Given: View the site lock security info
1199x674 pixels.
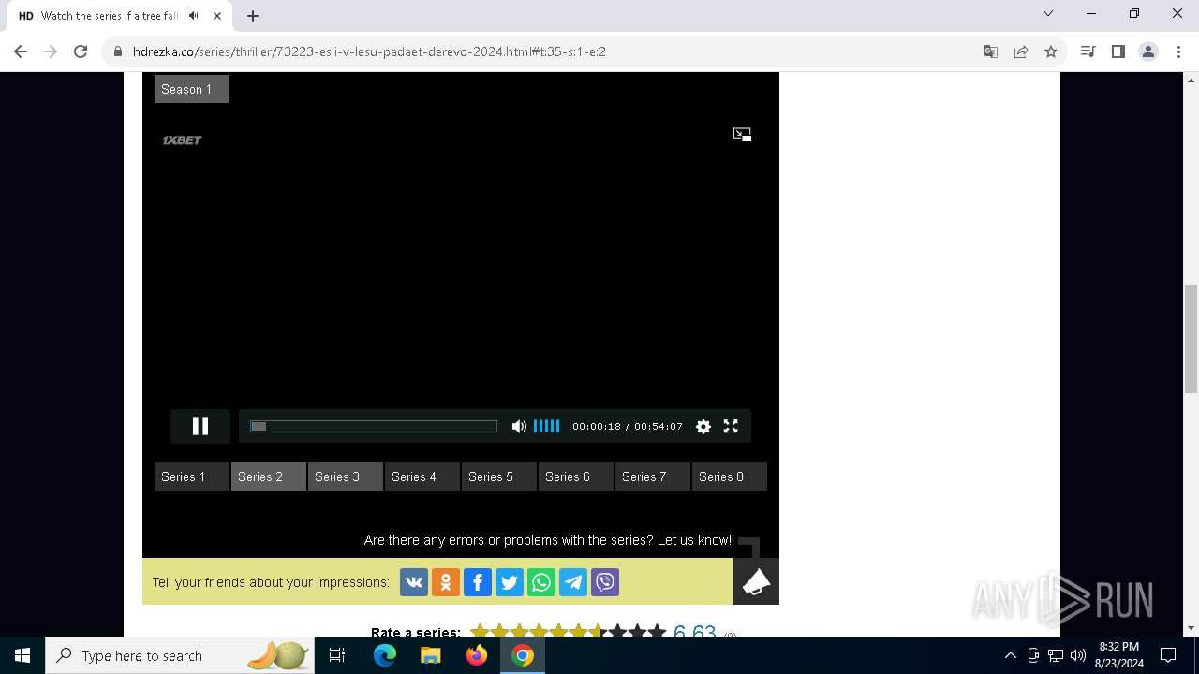Looking at the screenshot, I should (x=118, y=51).
